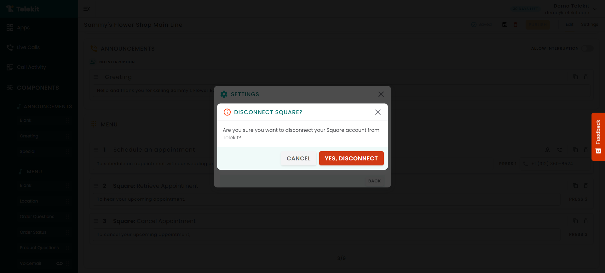
Task: Go back using the Back button
Action: pos(374,181)
